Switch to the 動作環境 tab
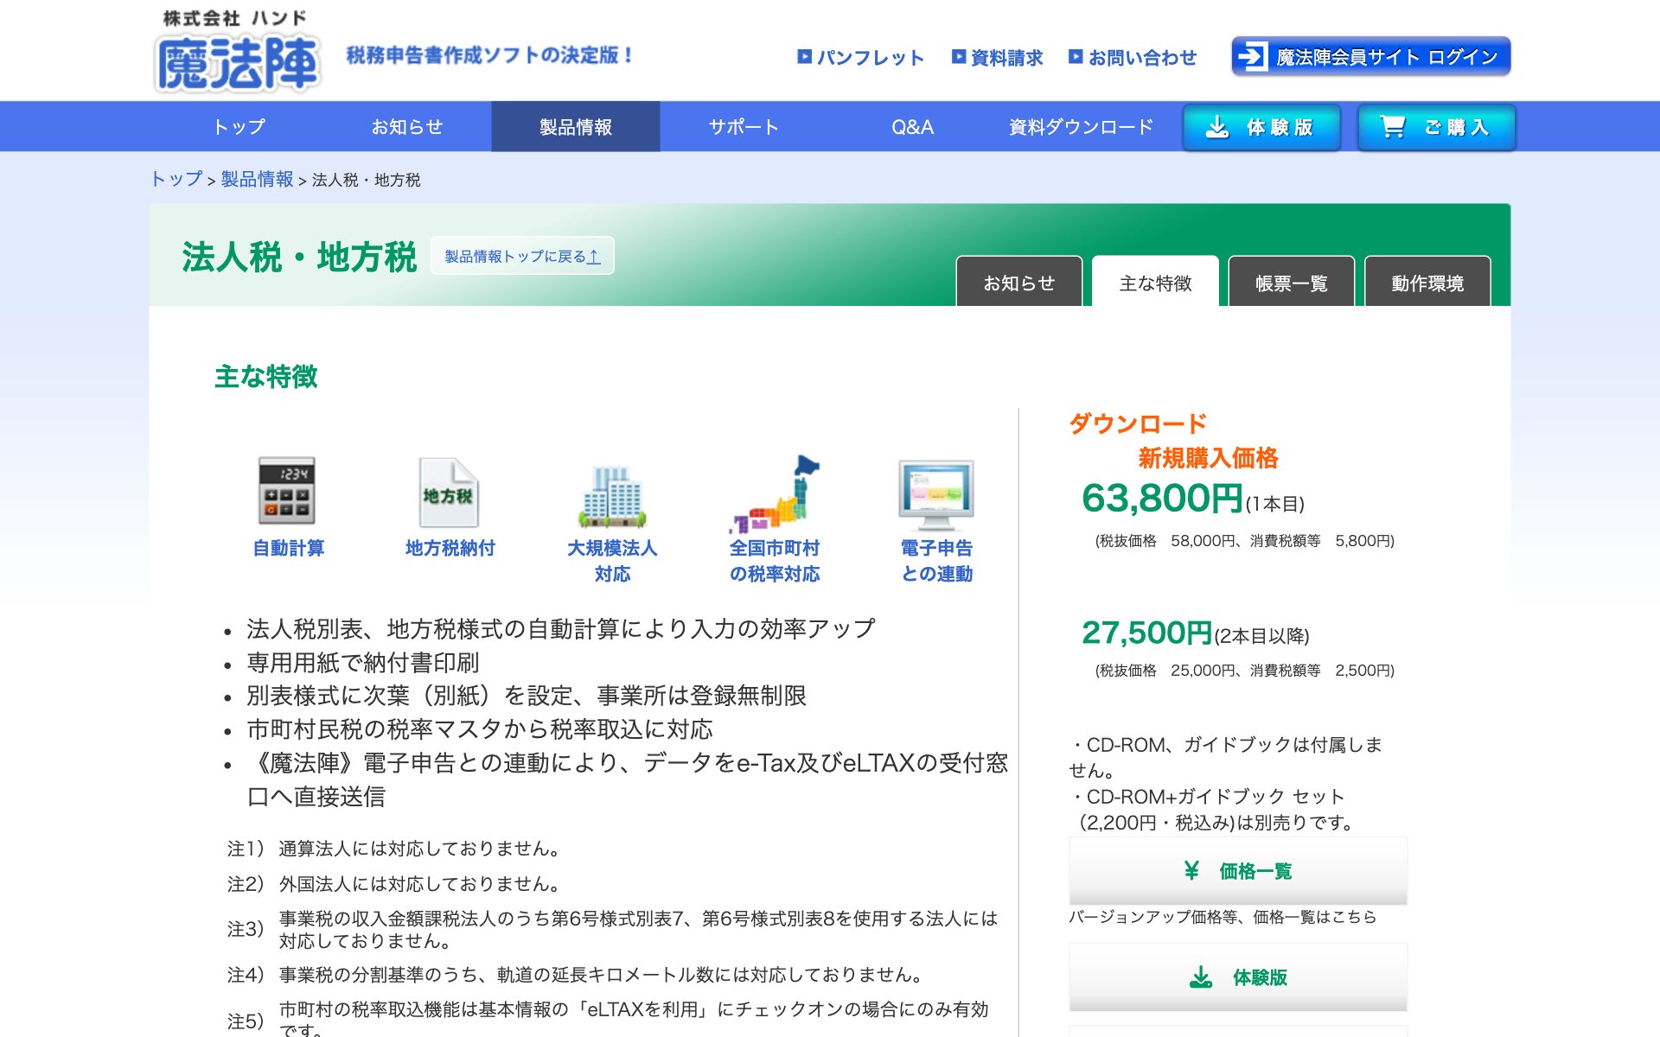 1427,282
